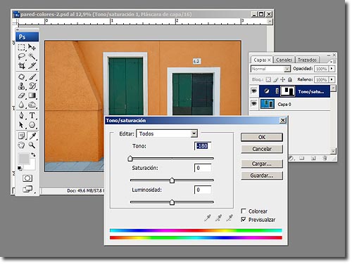Viewport: 352px width, 264px height.
Task: Click the Cancelar button
Action: (262, 149)
